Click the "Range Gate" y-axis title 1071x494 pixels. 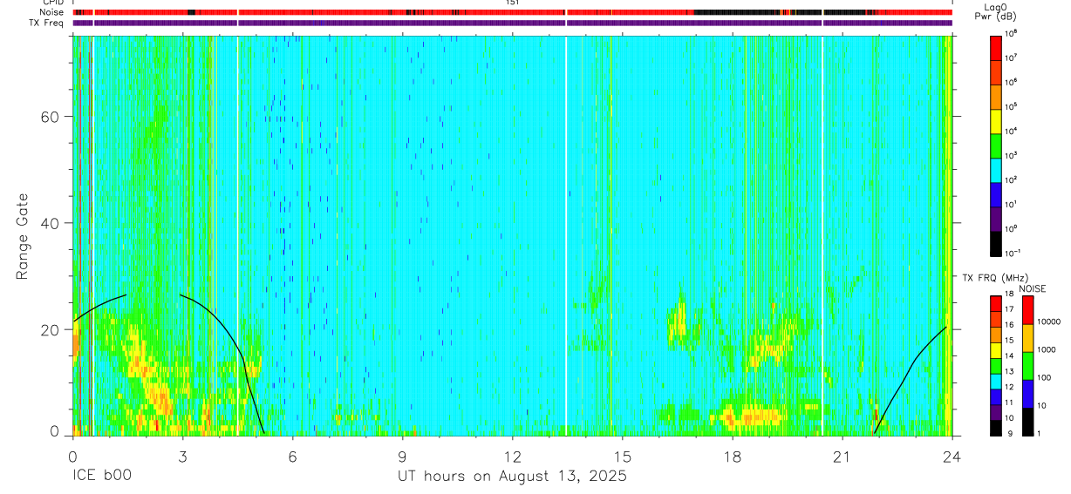23,237
